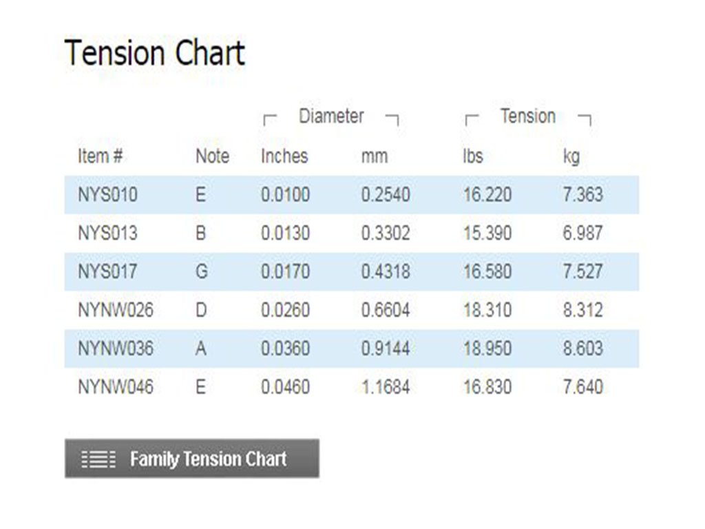This screenshot has width=705, height=529.
Task: Click the Inches column header
Action: pyautogui.click(x=284, y=156)
